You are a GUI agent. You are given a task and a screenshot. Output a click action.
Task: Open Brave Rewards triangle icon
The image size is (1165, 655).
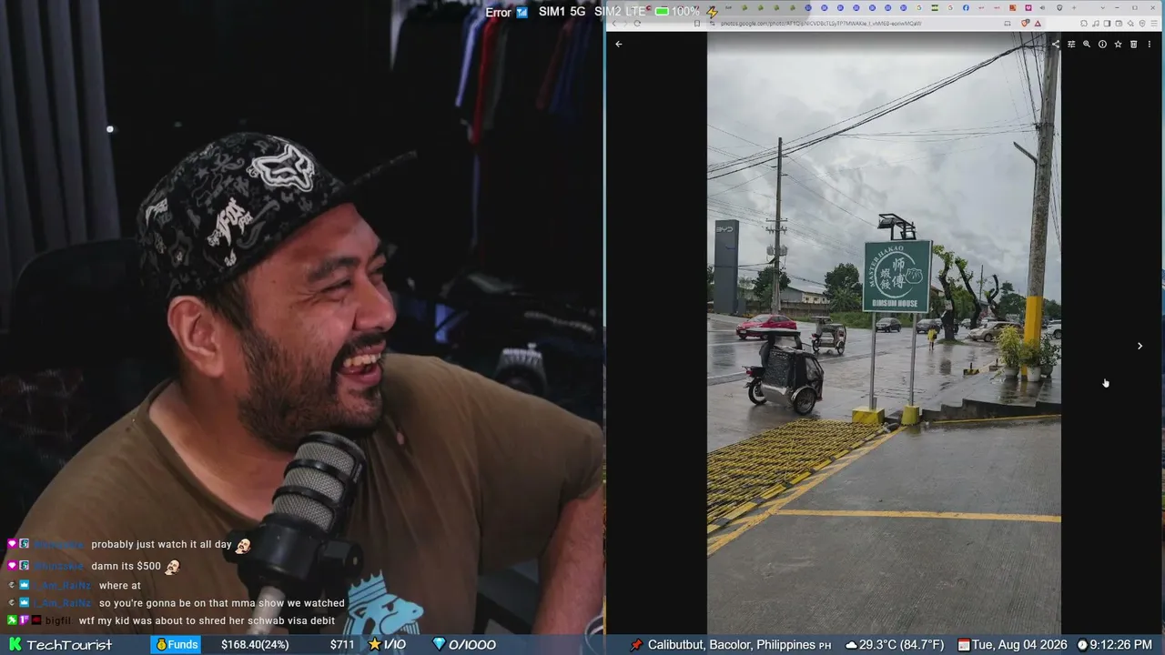click(1038, 24)
